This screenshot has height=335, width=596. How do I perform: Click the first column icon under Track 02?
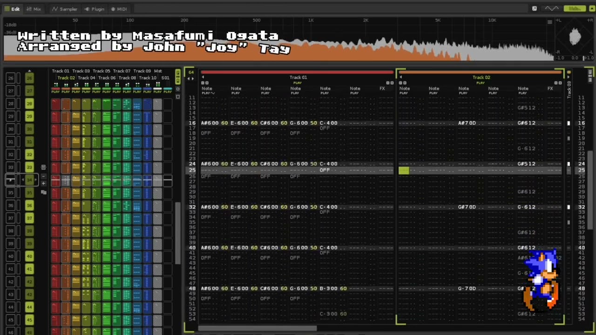point(400,83)
